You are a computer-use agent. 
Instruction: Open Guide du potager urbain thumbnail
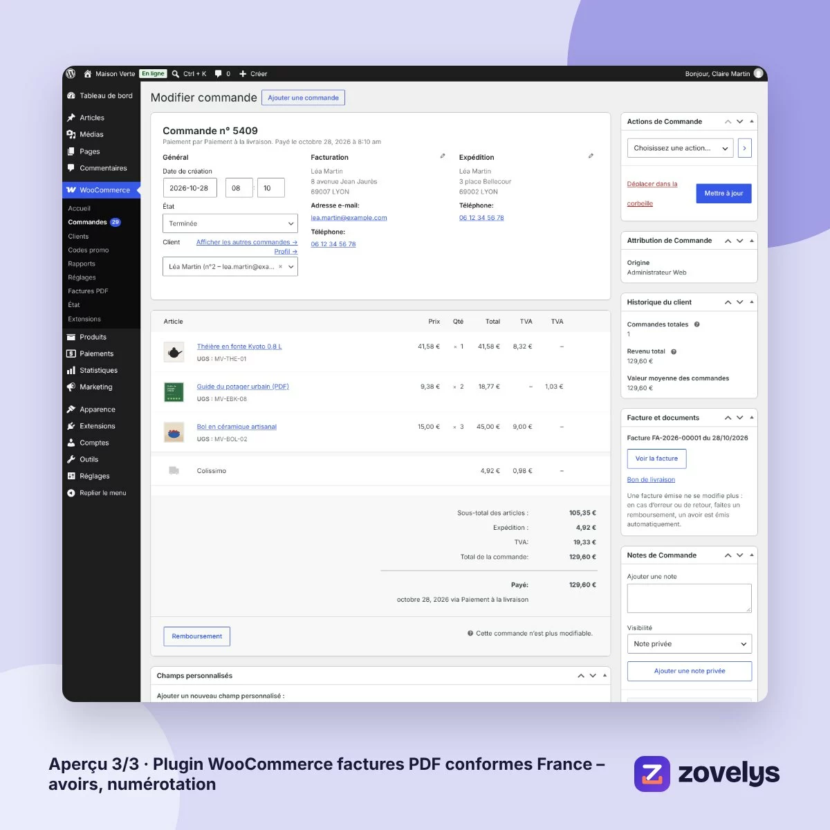[x=174, y=392]
